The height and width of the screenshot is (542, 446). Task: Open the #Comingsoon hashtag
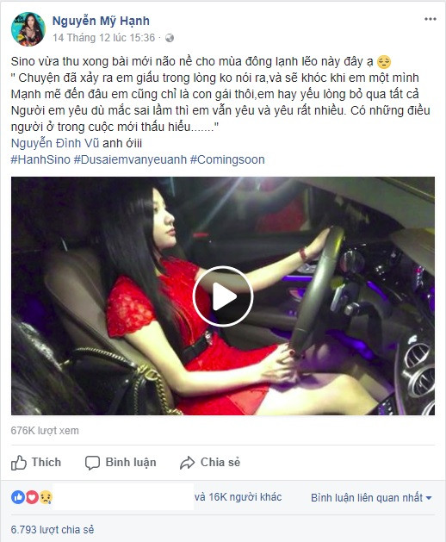point(227,159)
